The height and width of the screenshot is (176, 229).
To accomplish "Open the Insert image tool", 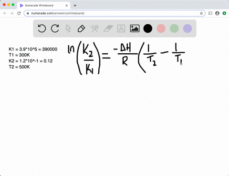I will (x=135, y=29).
